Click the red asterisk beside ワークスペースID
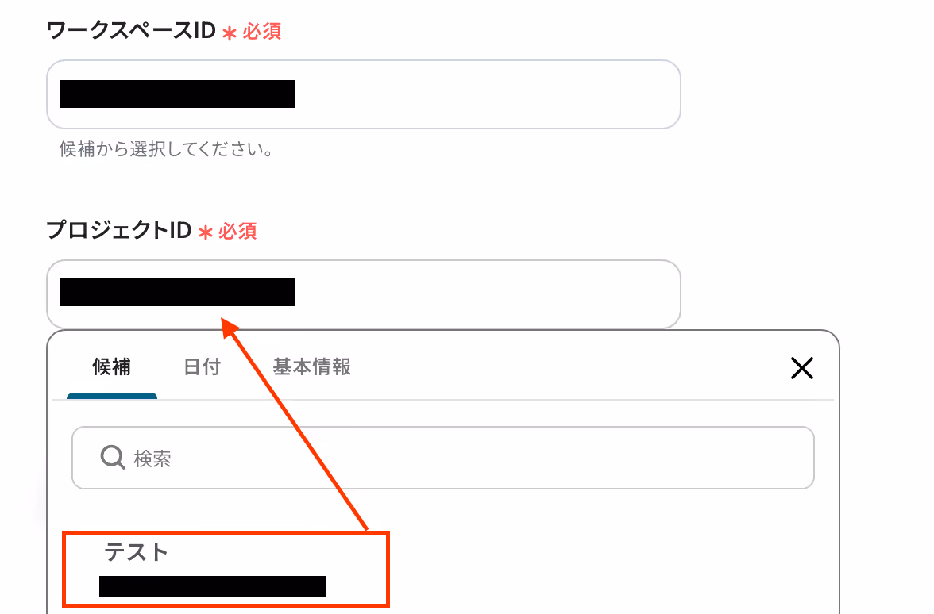The height and width of the screenshot is (614, 934). click(x=230, y=33)
